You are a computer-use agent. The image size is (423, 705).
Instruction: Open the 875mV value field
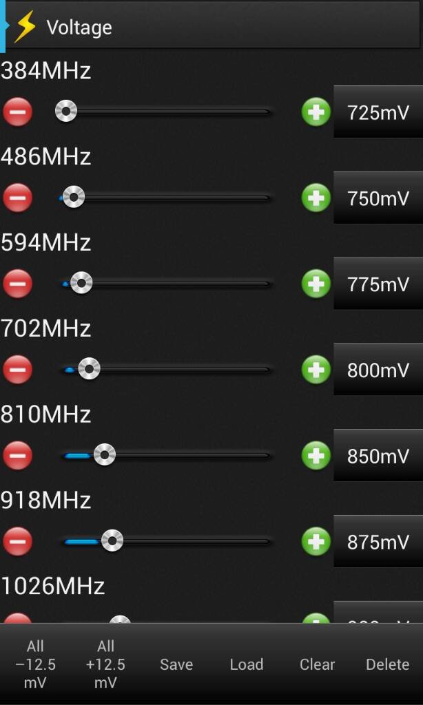378,541
